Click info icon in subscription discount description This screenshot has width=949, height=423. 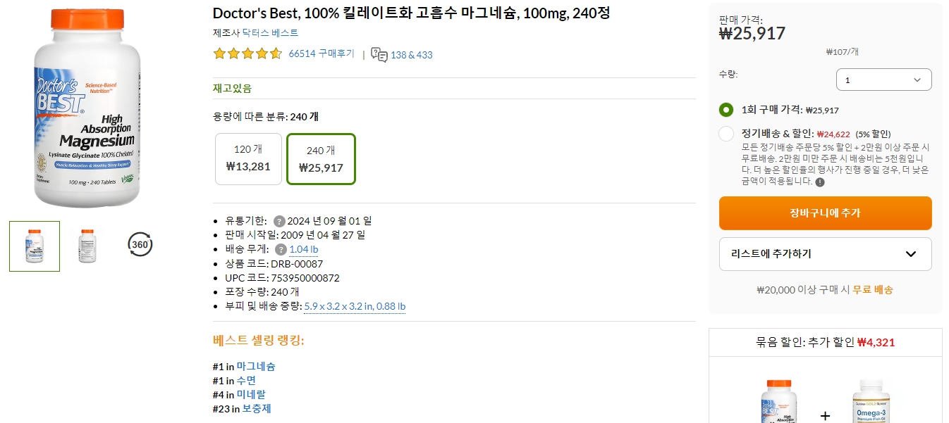click(818, 182)
